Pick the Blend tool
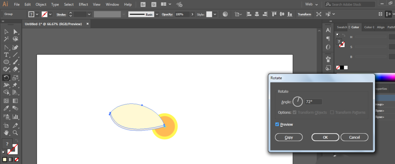The height and width of the screenshot is (164, 395). [x=15, y=108]
